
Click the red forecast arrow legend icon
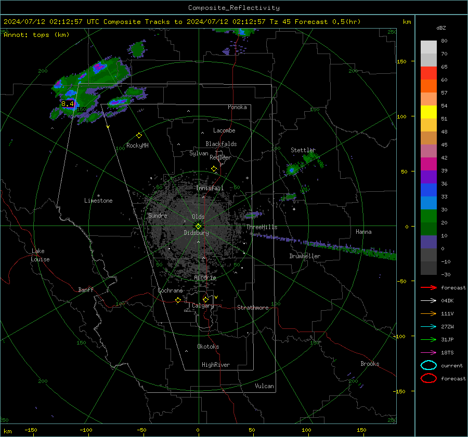(x=428, y=287)
